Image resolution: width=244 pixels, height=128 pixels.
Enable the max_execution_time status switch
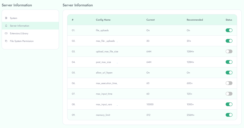click(x=229, y=83)
